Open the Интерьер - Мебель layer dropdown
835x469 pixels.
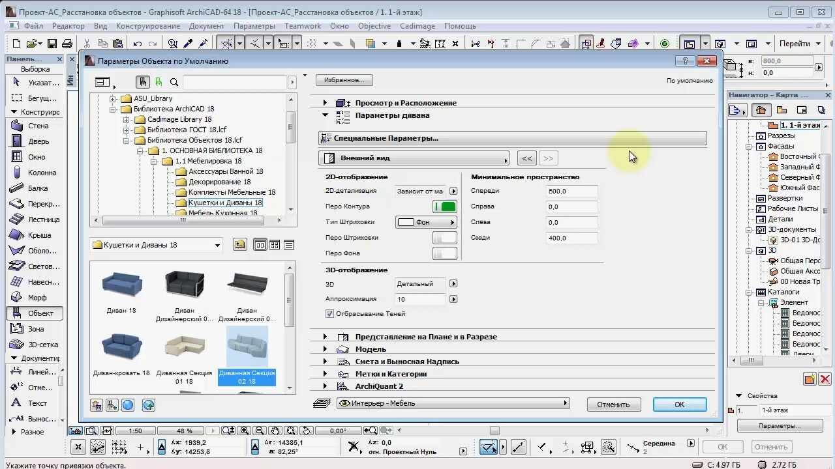453,403
